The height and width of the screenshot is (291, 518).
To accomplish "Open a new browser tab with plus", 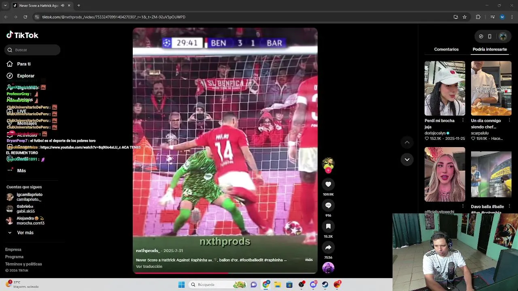I will pyautogui.click(x=79, y=6).
